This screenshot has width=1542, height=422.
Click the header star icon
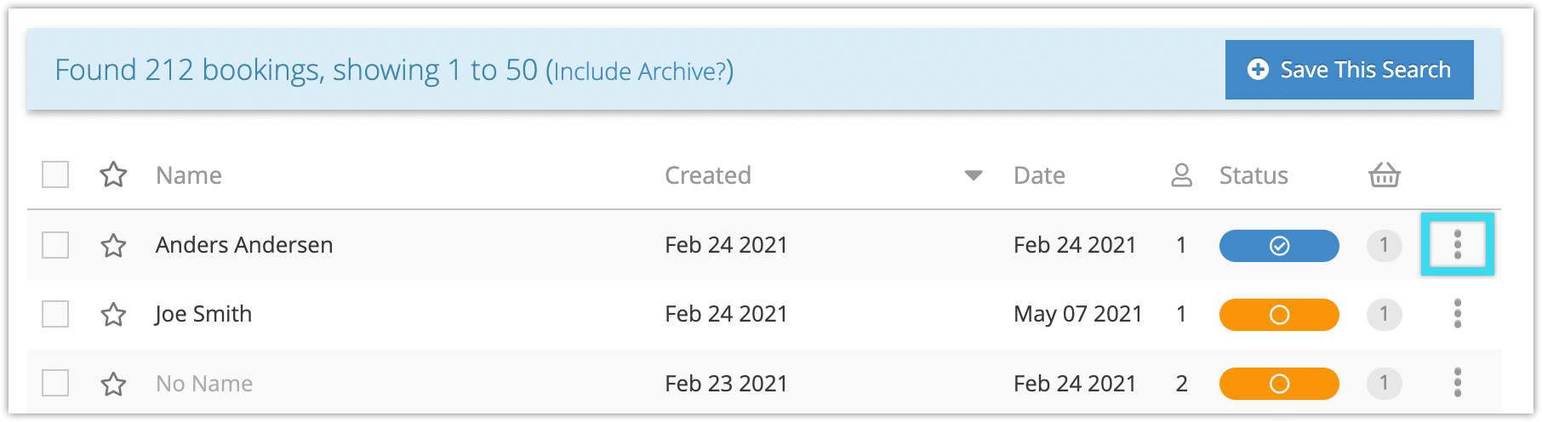[113, 175]
